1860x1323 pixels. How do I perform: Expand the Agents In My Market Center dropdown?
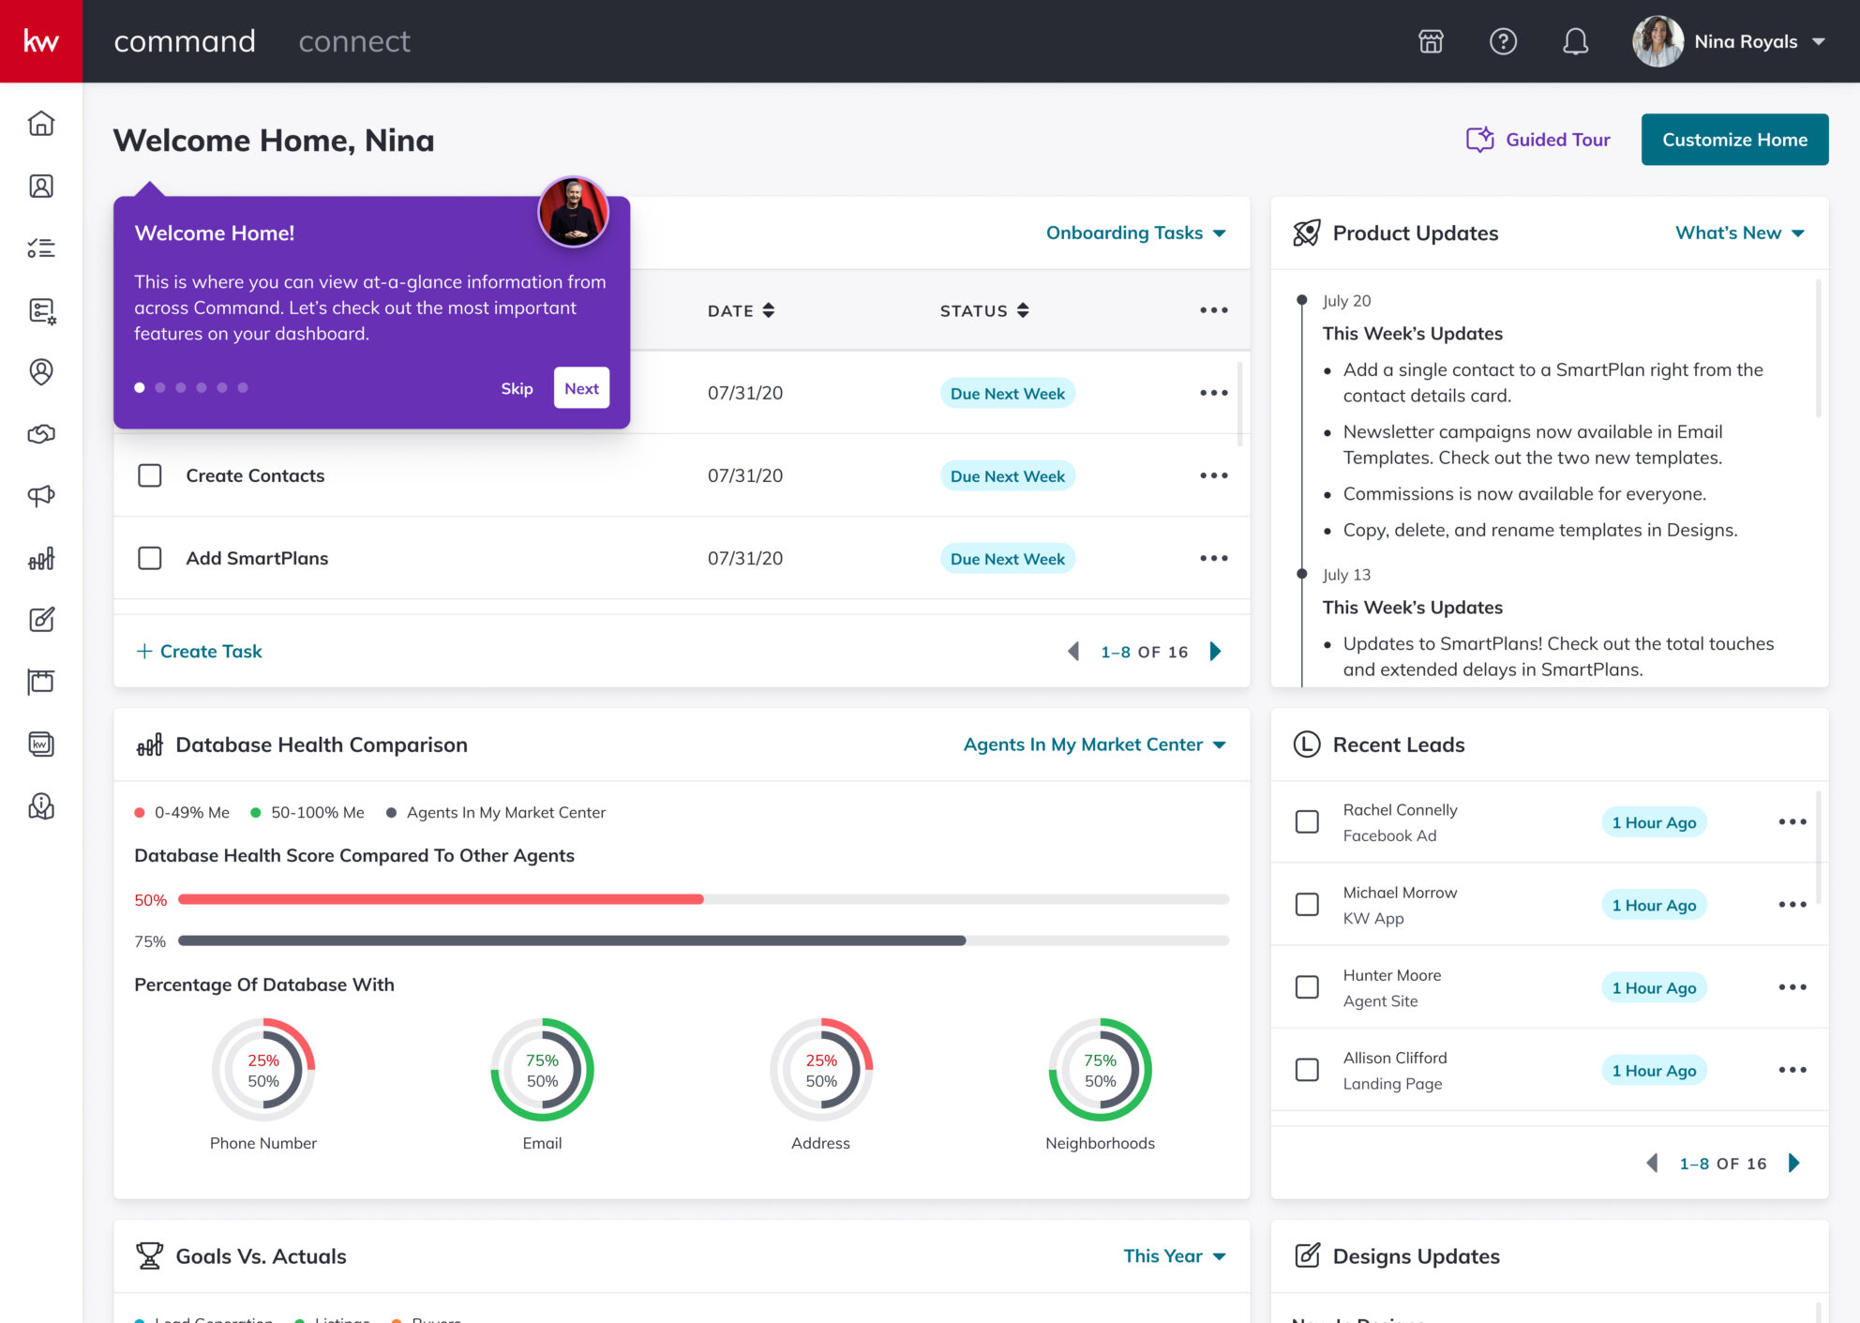pos(1095,744)
